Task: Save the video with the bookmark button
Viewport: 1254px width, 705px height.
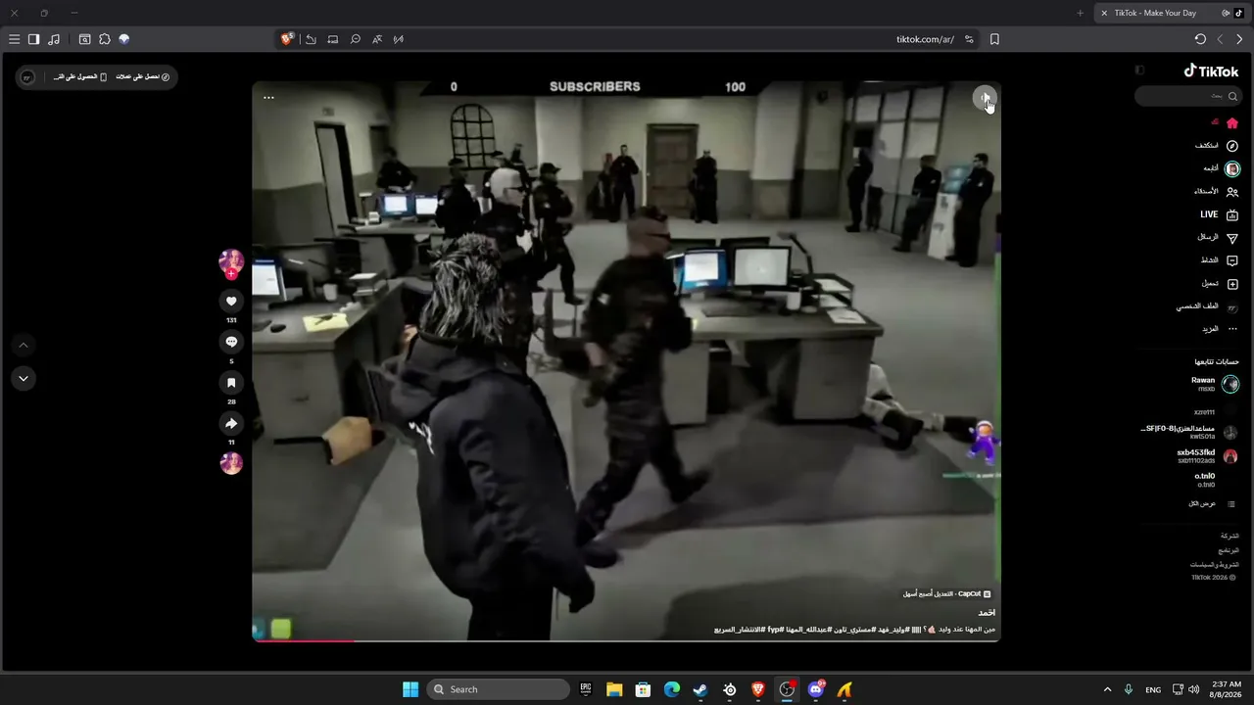Action: [x=231, y=383]
